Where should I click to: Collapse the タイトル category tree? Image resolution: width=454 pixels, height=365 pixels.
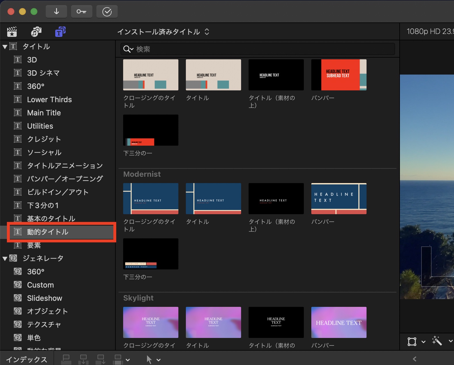[x=5, y=47]
